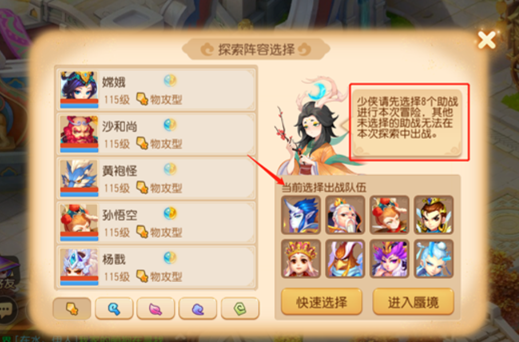Click the light-blue-haired character team portrait
519x342 pixels.
(434, 259)
